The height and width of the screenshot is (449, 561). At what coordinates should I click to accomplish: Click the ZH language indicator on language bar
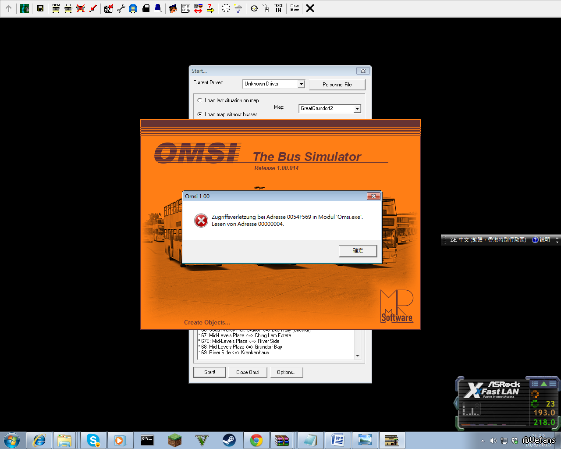[453, 240]
